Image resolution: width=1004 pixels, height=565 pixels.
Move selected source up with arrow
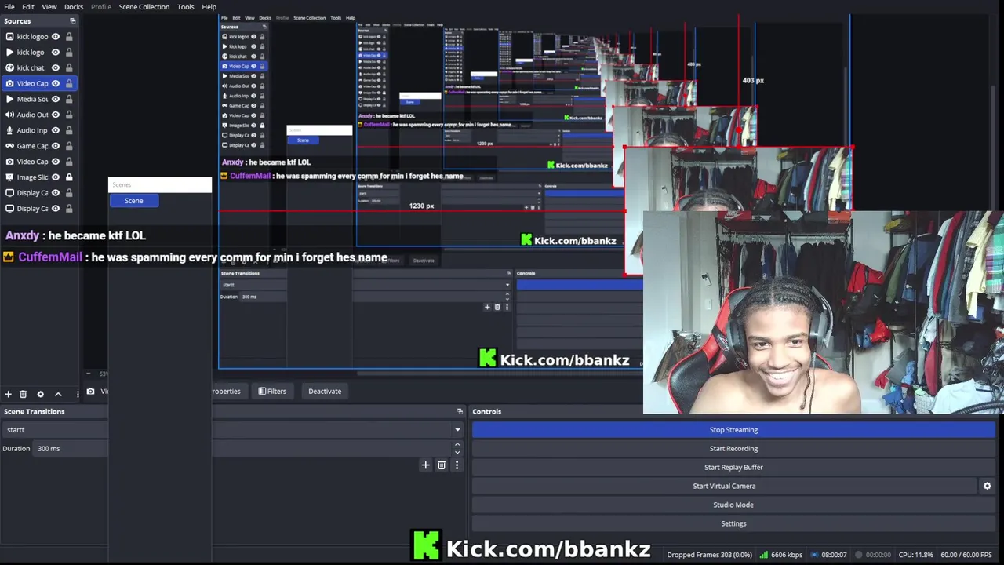pyautogui.click(x=57, y=394)
